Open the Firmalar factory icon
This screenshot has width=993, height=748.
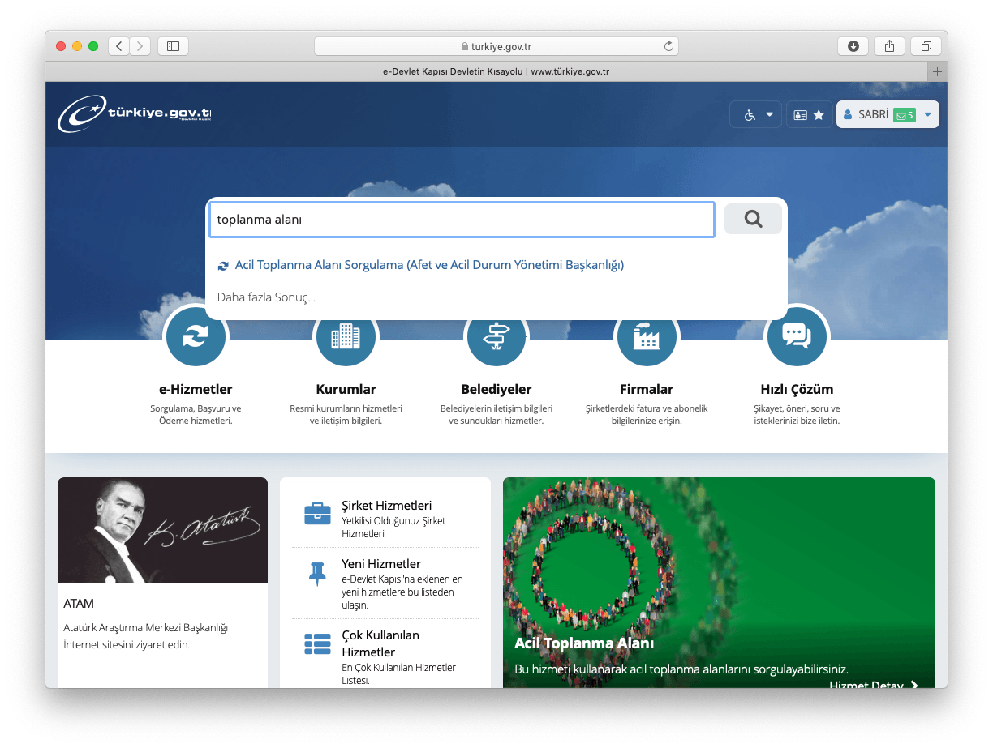(x=647, y=337)
